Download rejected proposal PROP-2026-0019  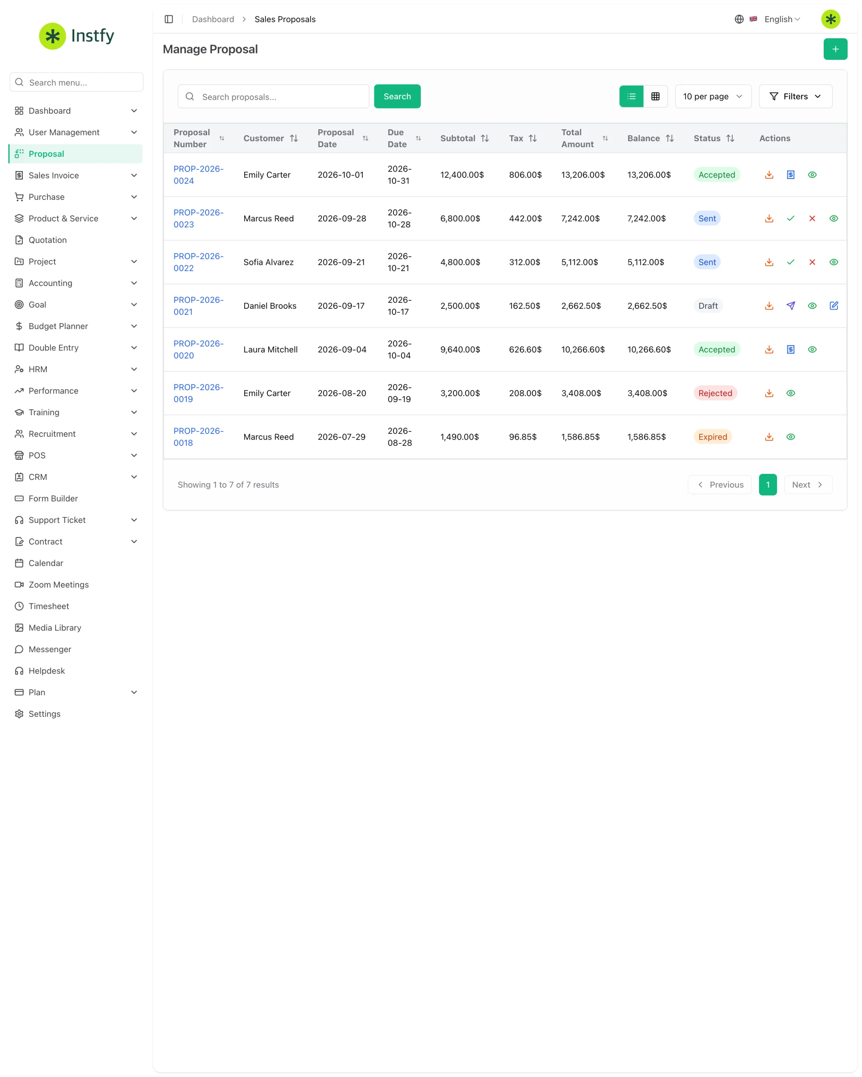coord(769,393)
